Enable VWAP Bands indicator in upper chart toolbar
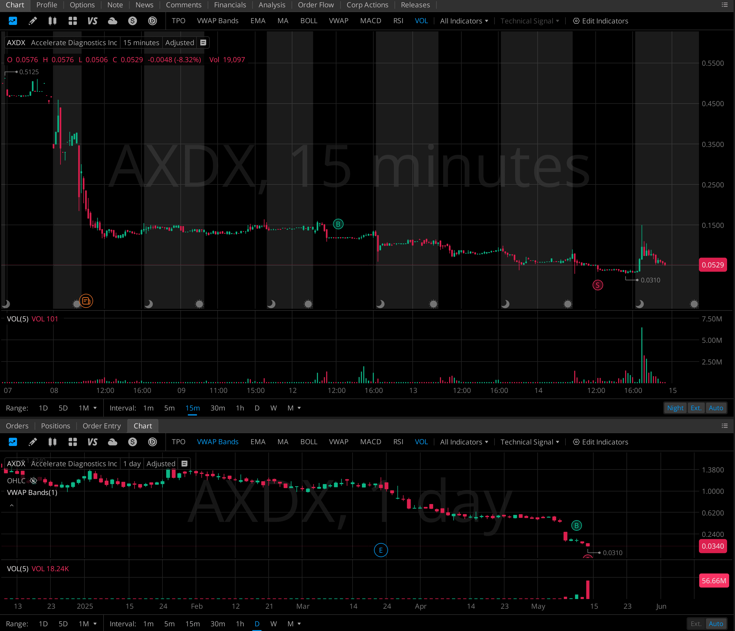Viewport: 735px width, 631px height. coord(217,21)
